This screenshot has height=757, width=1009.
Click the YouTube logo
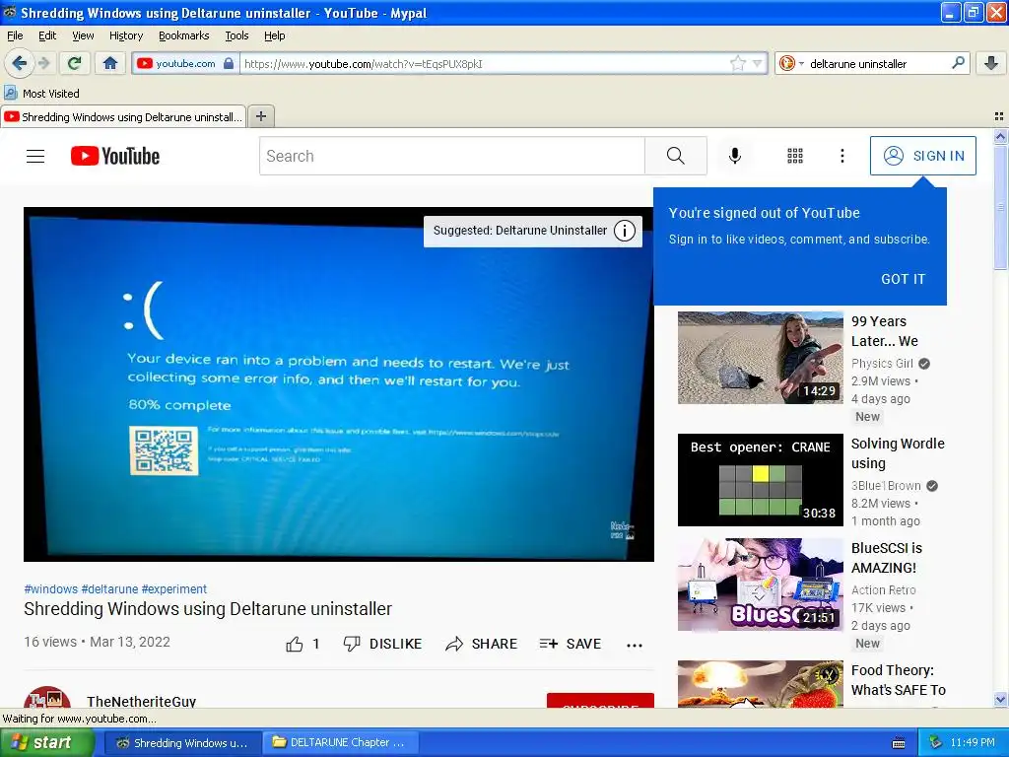(115, 156)
